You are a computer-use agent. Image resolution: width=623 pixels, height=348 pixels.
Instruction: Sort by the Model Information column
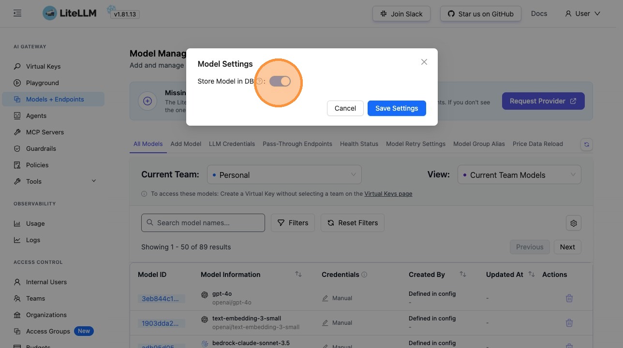pos(298,275)
